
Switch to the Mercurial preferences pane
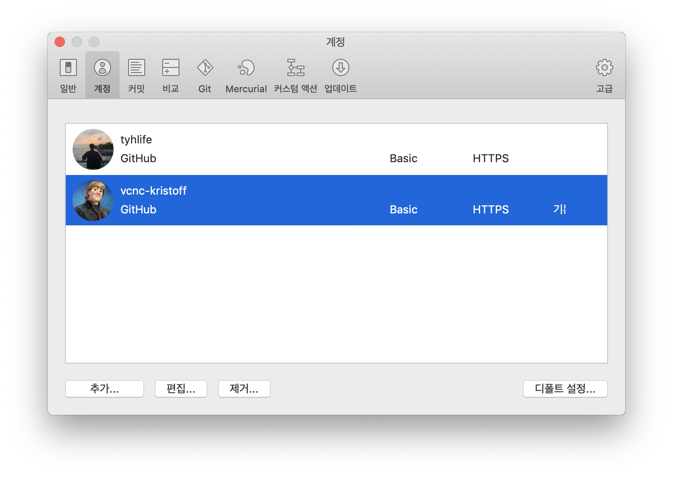(x=246, y=76)
